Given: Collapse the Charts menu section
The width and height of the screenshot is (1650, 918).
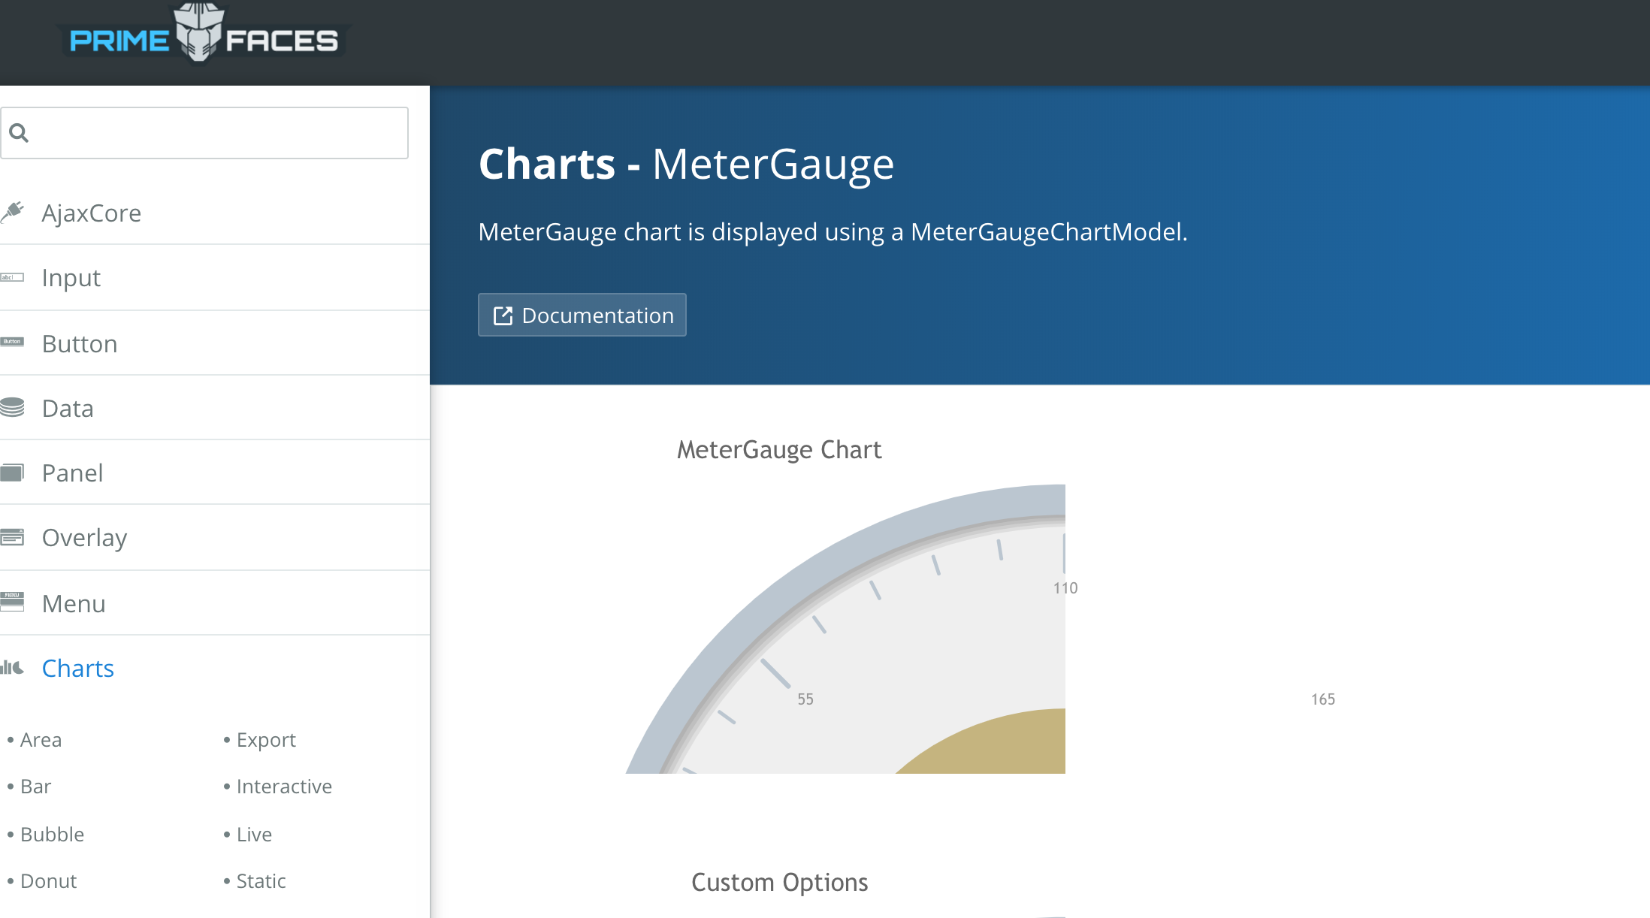Looking at the screenshot, I should pyautogui.click(x=78, y=668).
